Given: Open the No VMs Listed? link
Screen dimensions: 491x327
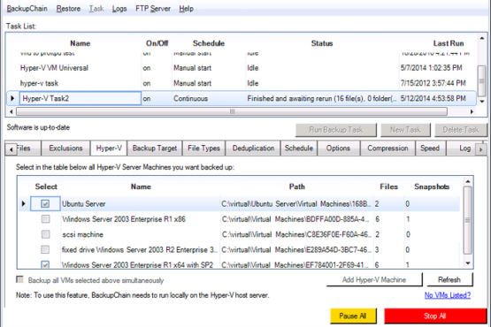Looking at the screenshot, I should [x=448, y=295].
